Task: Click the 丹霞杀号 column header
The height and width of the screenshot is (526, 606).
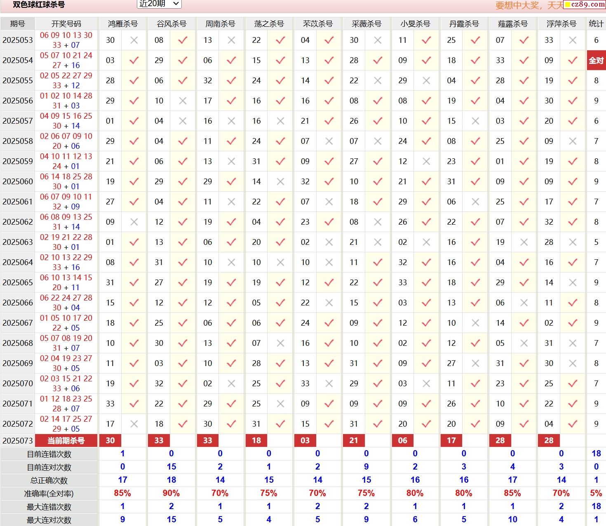Action: [x=464, y=24]
